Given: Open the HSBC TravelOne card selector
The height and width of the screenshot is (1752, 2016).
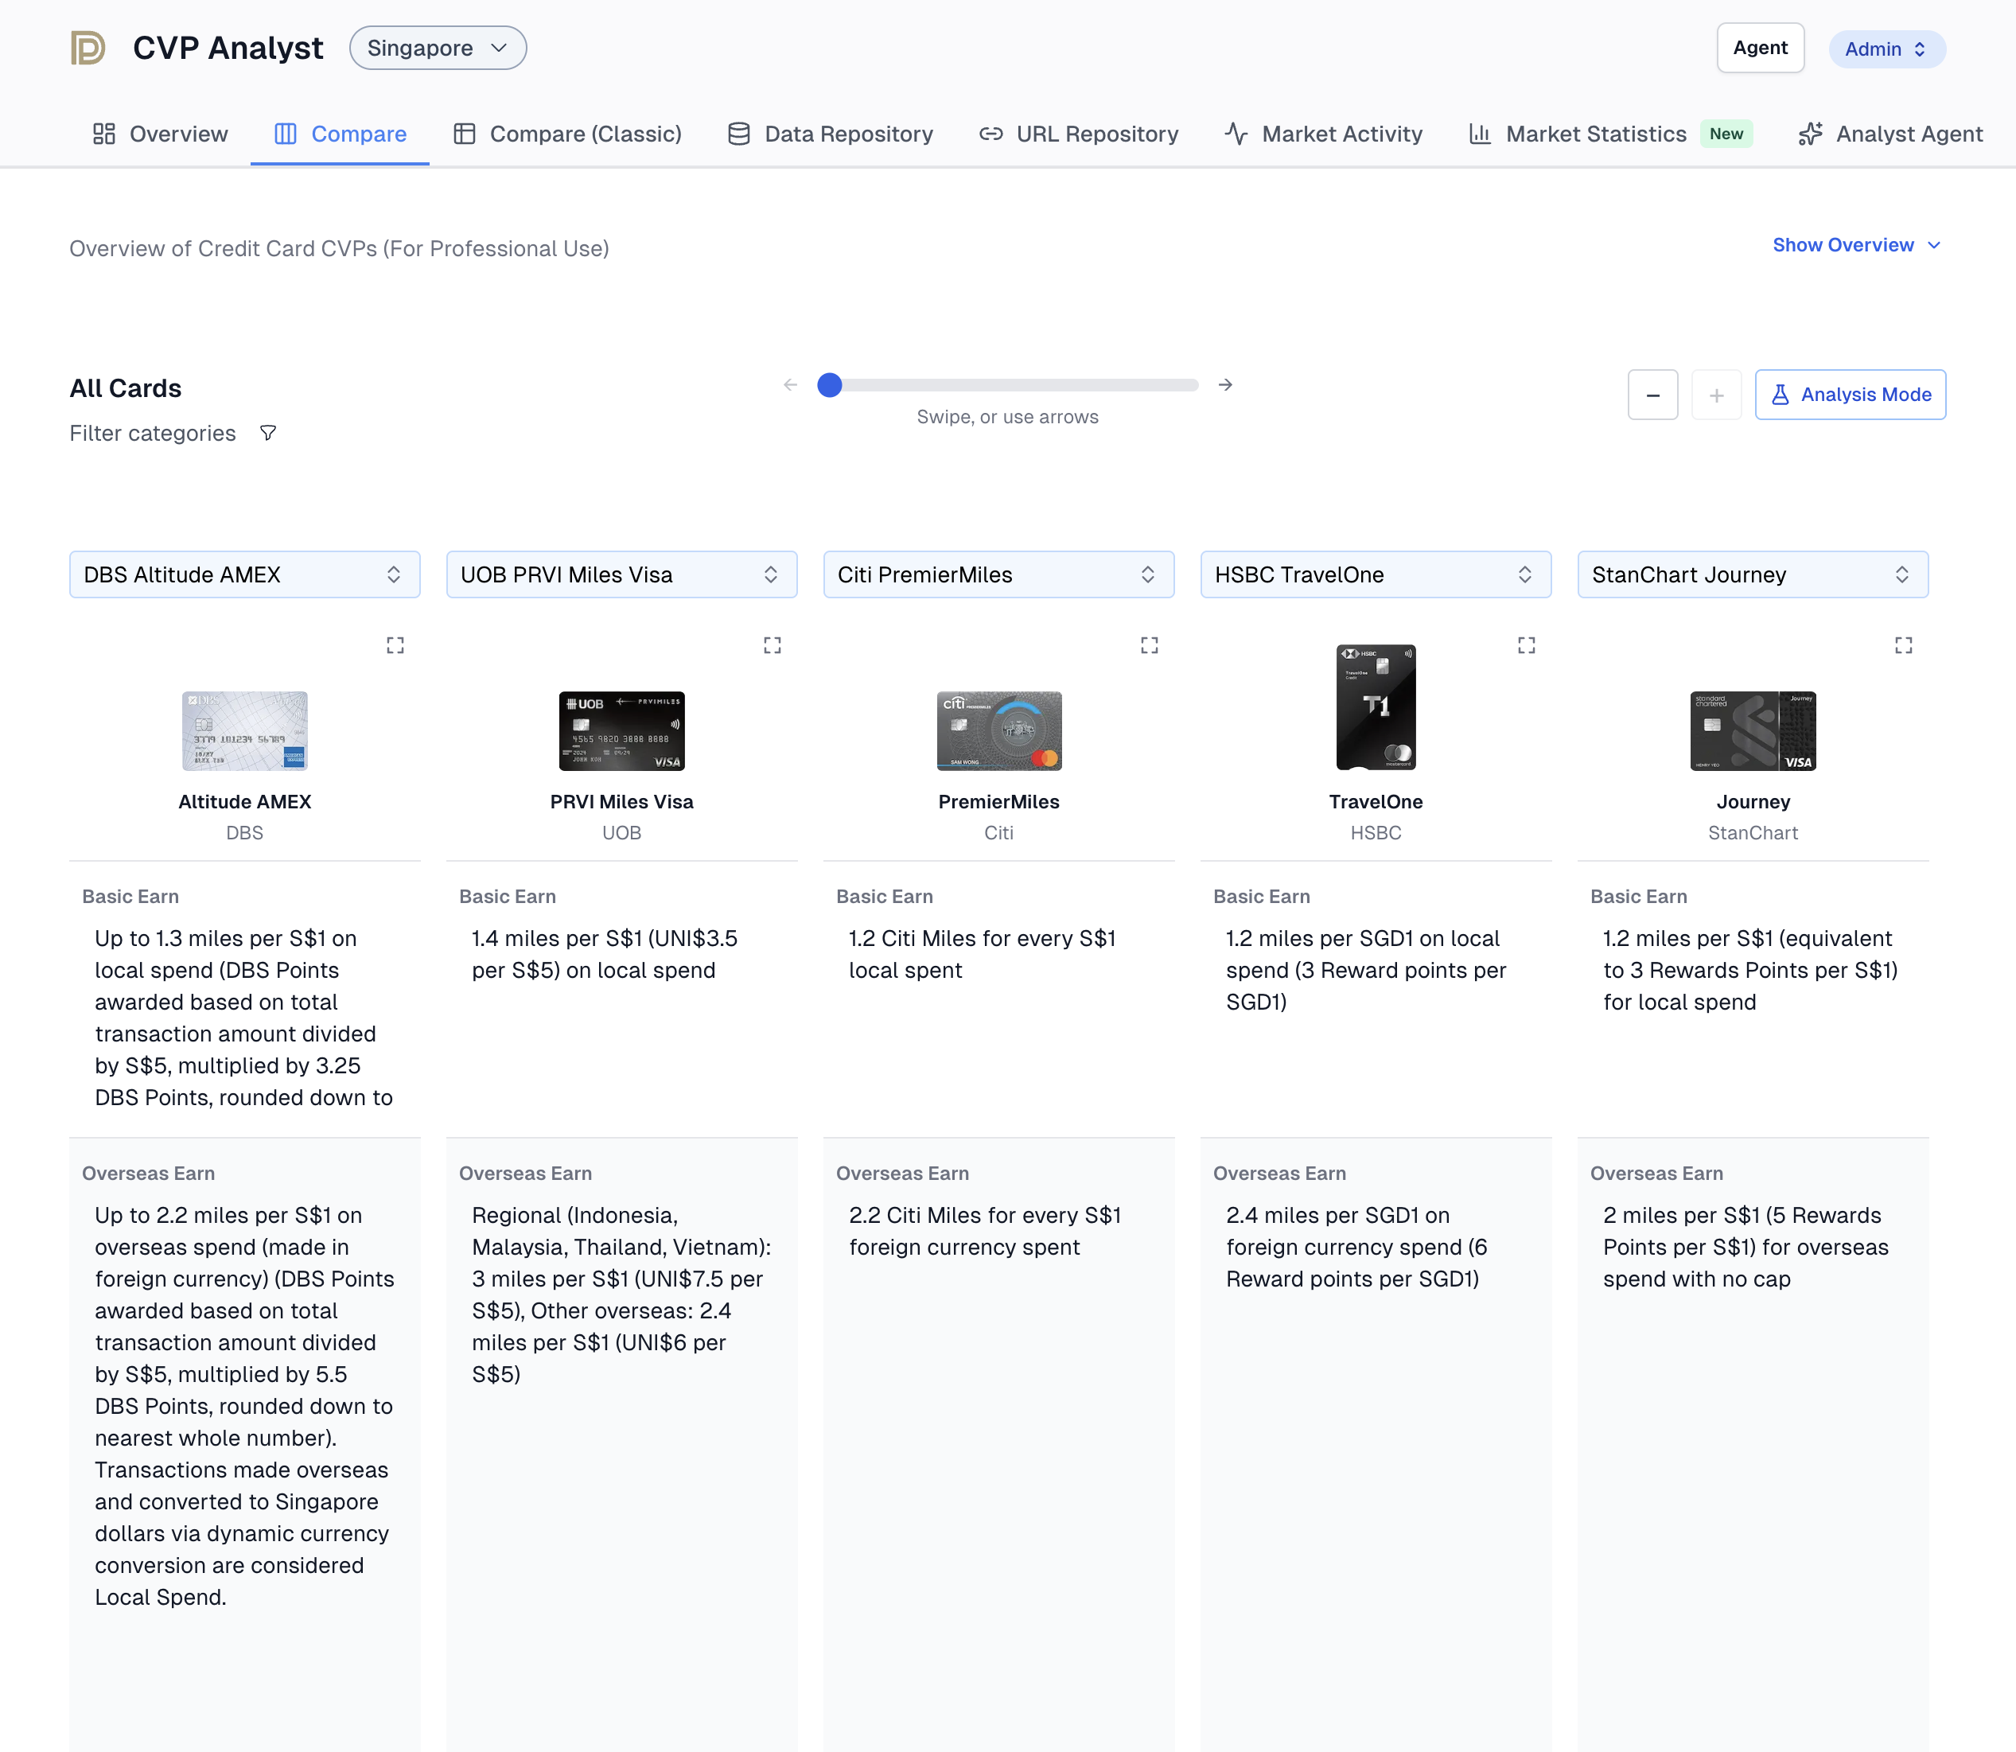Looking at the screenshot, I should (1376, 575).
